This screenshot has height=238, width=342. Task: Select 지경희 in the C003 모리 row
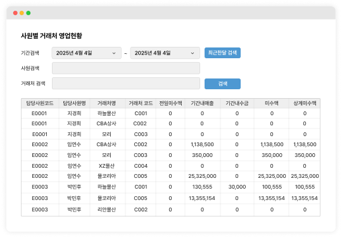[x=74, y=134]
